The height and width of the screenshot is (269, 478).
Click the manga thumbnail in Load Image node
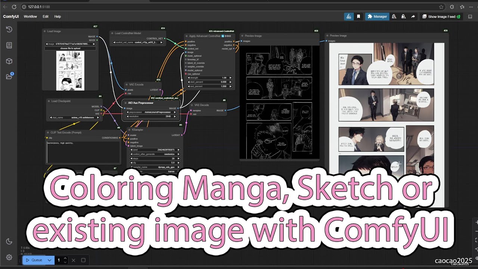pyautogui.click(x=70, y=71)
